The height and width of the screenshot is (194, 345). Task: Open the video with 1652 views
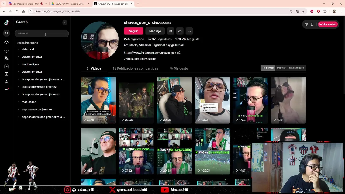(212, 100)
